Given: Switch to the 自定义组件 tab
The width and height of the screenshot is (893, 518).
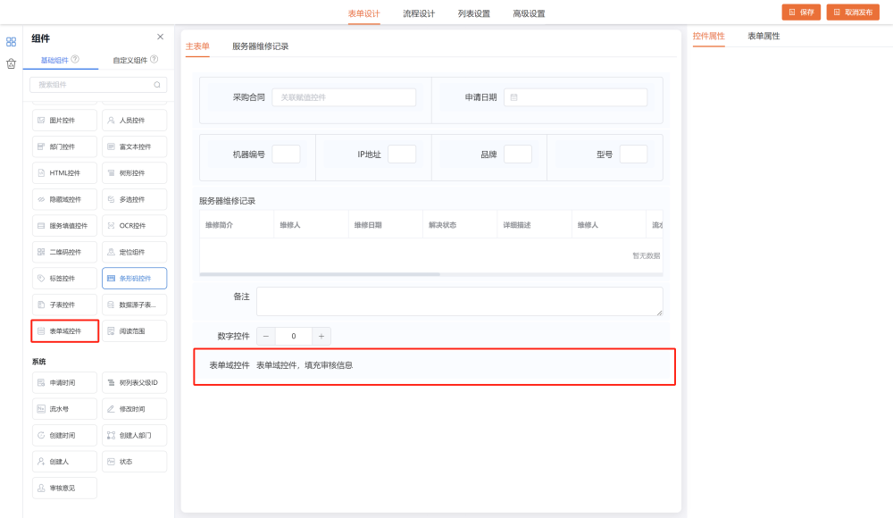Looking at the screenshot, I should 129,60.
